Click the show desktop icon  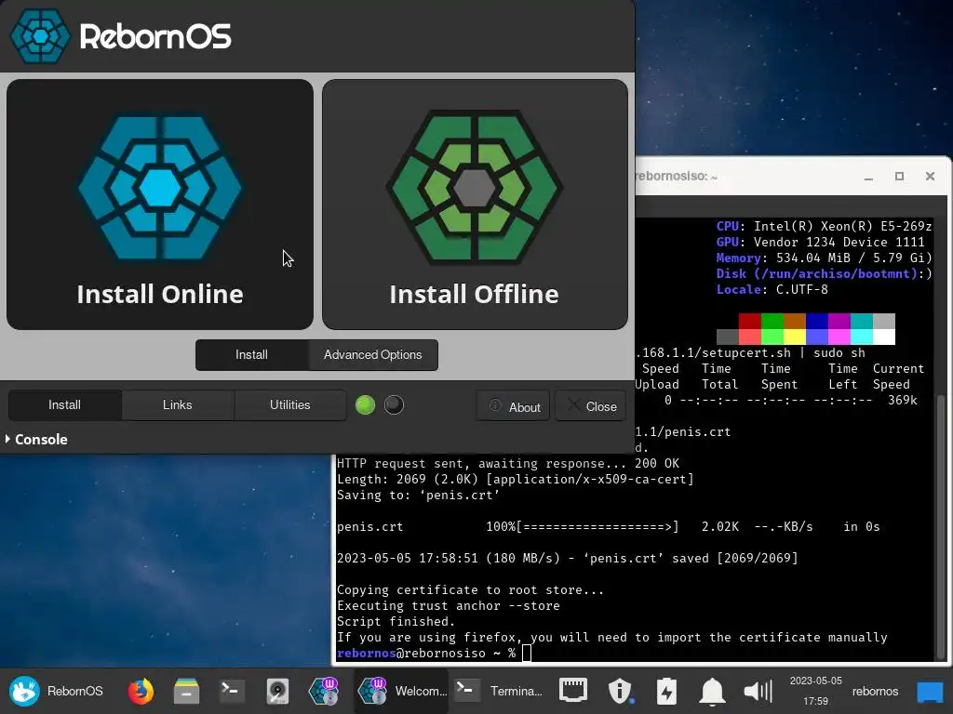coord(930,691)
